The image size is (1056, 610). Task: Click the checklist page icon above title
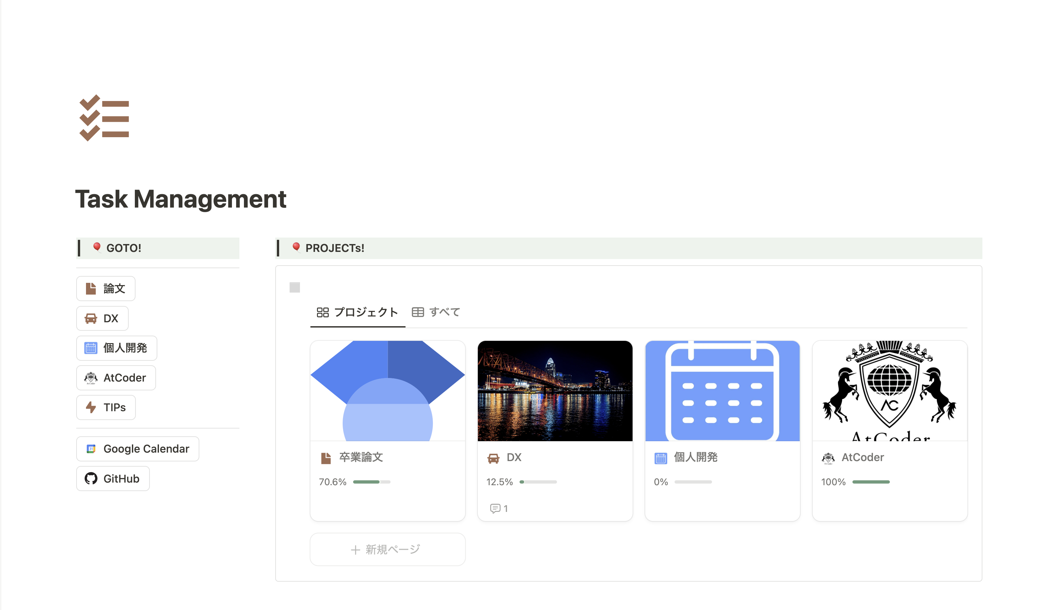click(x=104, y=118)
